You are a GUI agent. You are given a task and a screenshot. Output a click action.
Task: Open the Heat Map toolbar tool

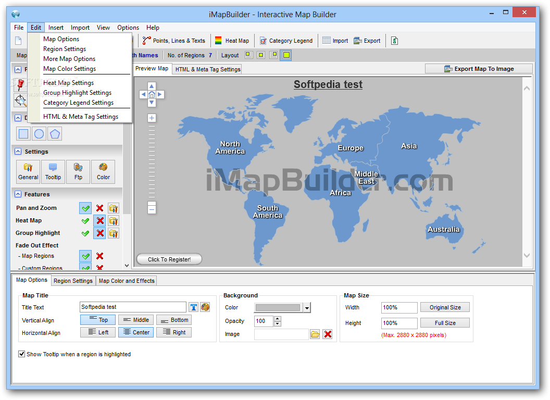pos(232,41)
